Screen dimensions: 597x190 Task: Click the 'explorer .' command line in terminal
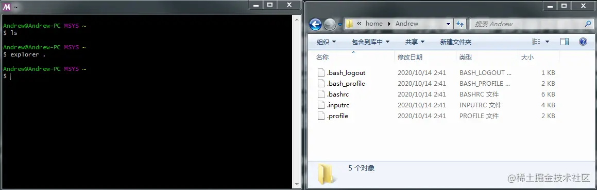point(24,54)
